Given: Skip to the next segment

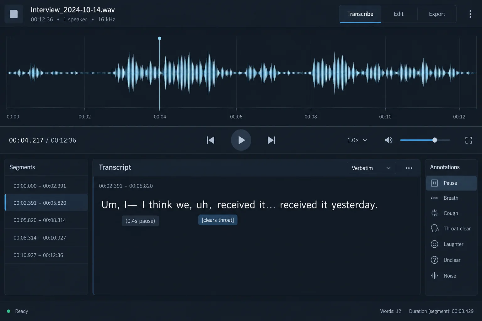Looking at the screenshot, I should pyautogui.click(x=271, y=140).
